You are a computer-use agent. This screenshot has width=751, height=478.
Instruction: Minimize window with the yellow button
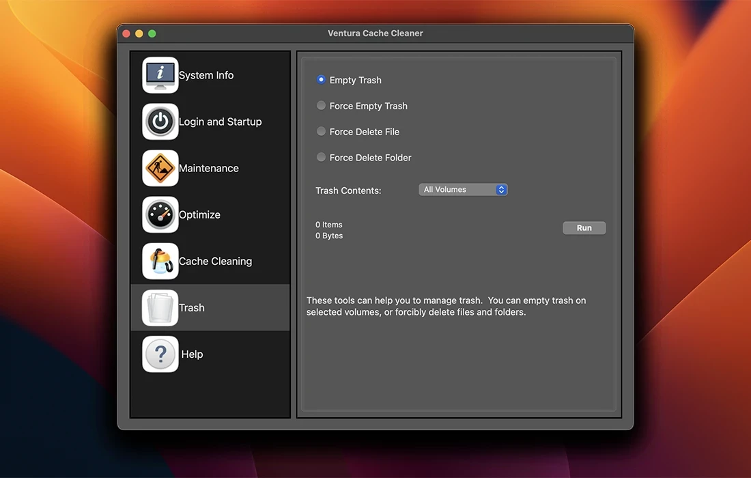139,33
